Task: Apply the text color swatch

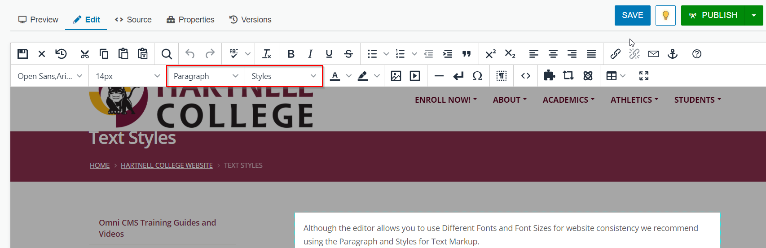Action: pyautogui.click(x=335, y=76)
